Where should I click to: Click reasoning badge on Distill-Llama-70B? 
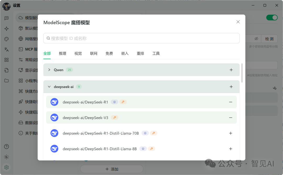point(145,133)
